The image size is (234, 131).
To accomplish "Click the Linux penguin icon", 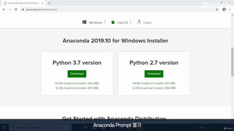I will 139,22.
